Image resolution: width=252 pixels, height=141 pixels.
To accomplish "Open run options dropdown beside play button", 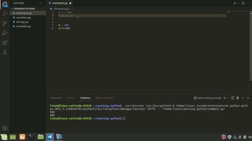I will point(238,3).
